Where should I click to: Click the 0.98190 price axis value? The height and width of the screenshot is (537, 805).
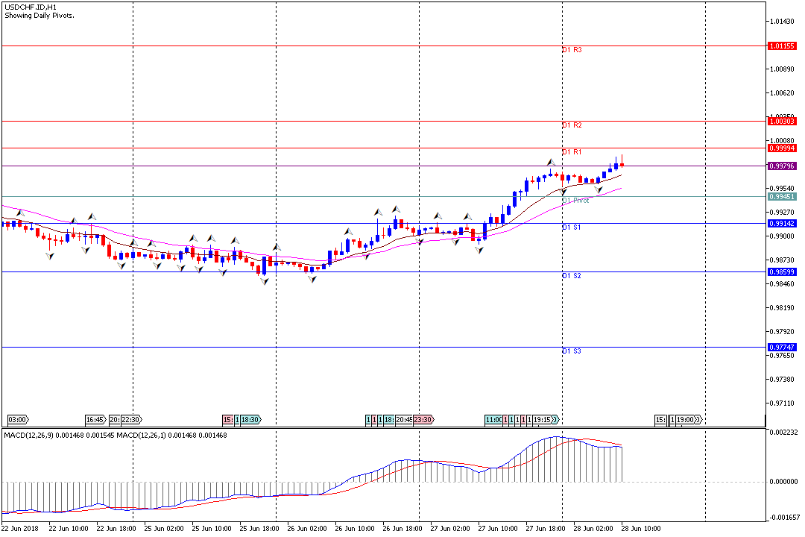782,308
